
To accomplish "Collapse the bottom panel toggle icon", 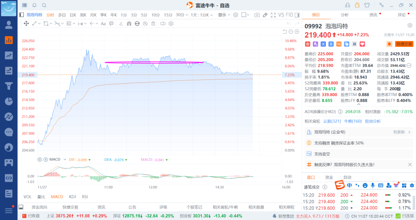I will 21,207.
